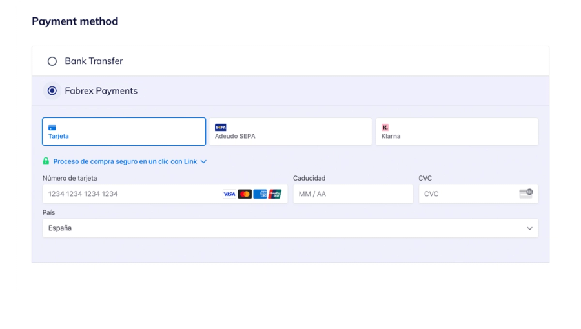
Task: Select the Bank Transfer radio button
Action: click(52, 61)
